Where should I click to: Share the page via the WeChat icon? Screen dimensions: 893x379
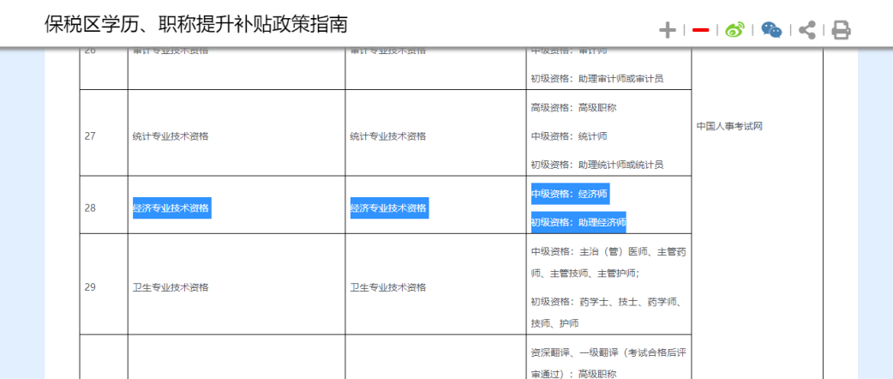point(771,31)
